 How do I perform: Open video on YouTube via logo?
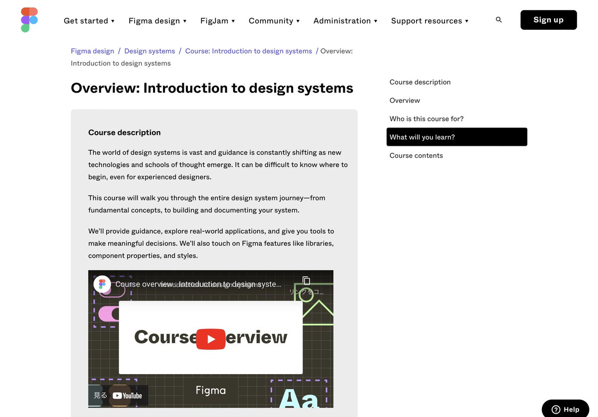[x=127, y=396]
